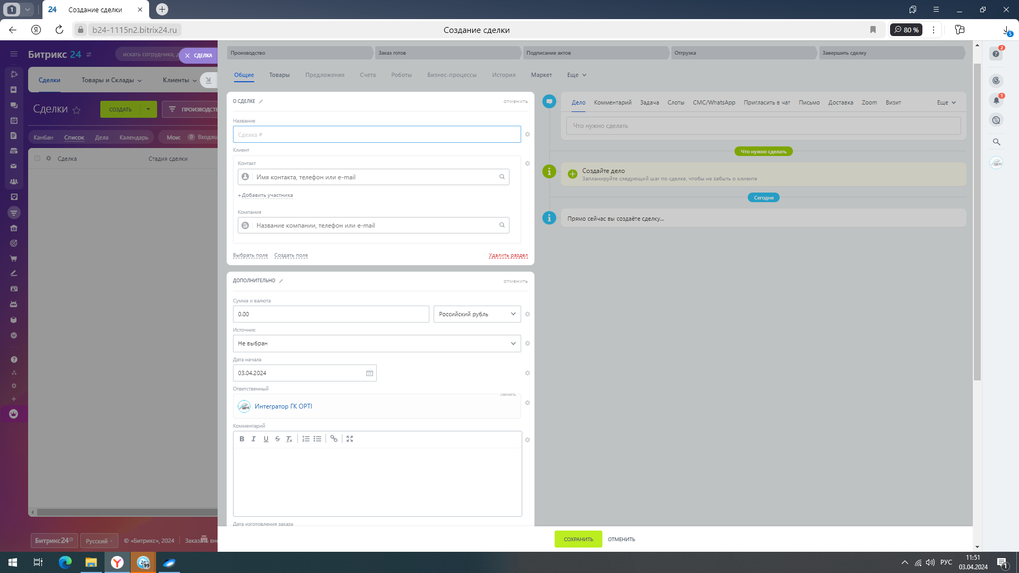Toggle the select-all checkbox in deals list
This screenshot has height=573, width=1019.
37,159
